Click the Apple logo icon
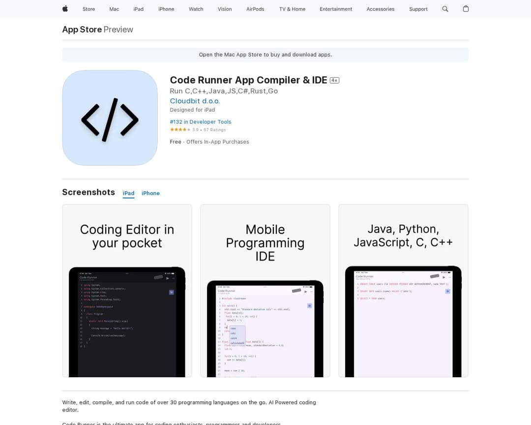The height and width of the screenshot is (425, 531). [x=65, y=9]
